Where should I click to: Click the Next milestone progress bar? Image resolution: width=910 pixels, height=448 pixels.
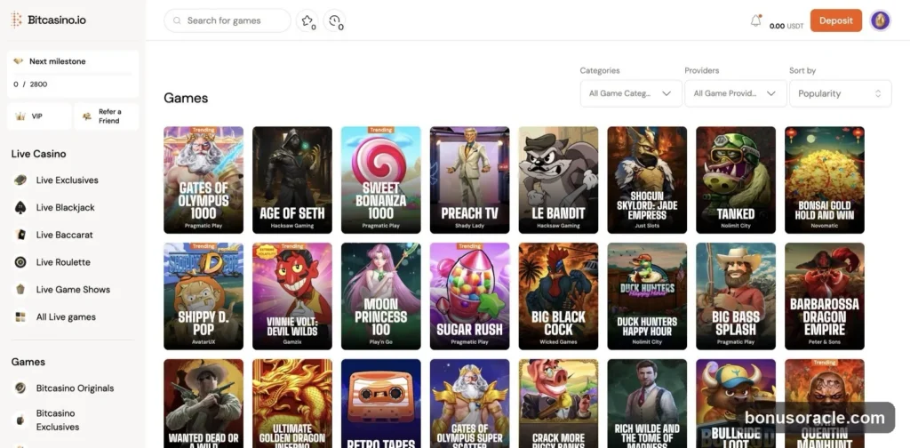[73, 74]
